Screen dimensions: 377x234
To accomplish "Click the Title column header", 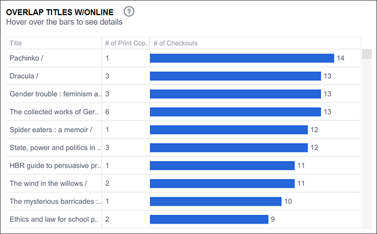I will point(16,43).
